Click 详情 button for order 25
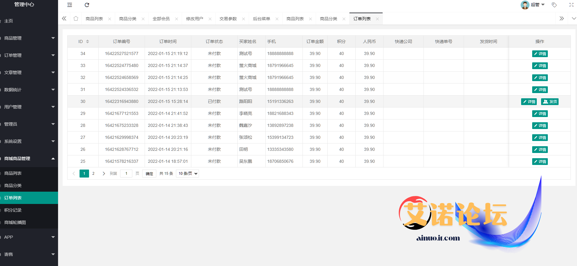Image resolution: width=577 pixels, height=266 pixels. pos(540,162)
